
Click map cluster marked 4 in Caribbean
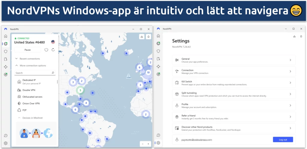(x=86, y=103)
